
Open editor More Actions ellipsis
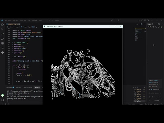point(144,24)
